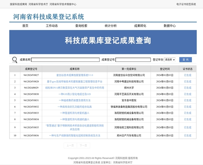Image resolution: width=203 pixels, height=165 pixels.
Task: Focus the 成果登记号 input field
Action: pos(133,60)
